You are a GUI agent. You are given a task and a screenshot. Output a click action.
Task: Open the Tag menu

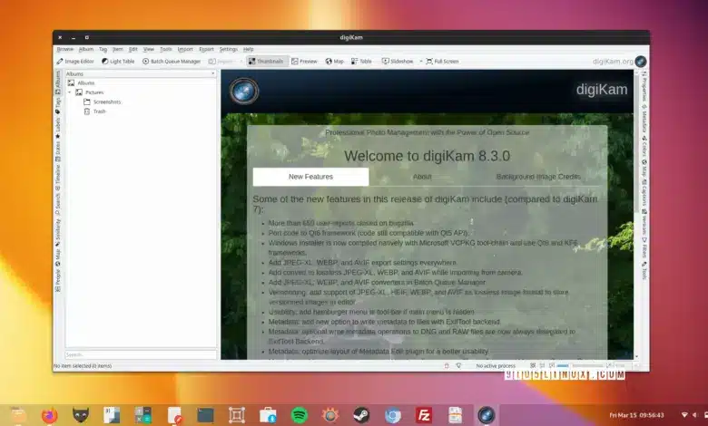[x=103, y=49]
